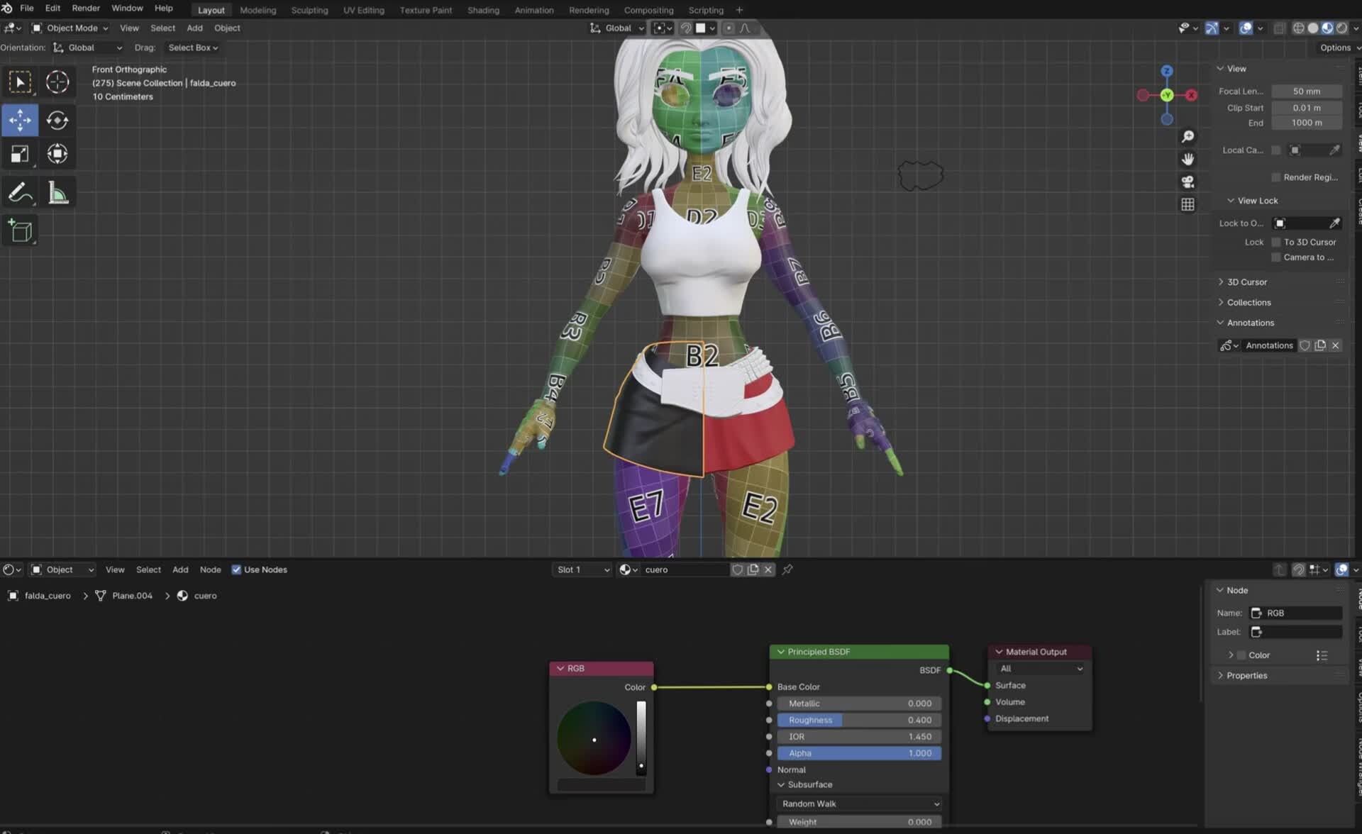Pick a color on the RGB node color wheel
The width and height of the screenshot is (1362, 834).
pyautogui.click(x=594, y=738)
